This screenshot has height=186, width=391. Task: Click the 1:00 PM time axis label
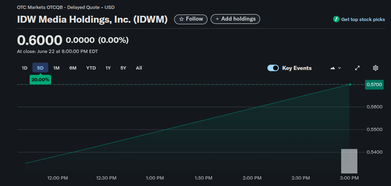[x=155, y=178]
